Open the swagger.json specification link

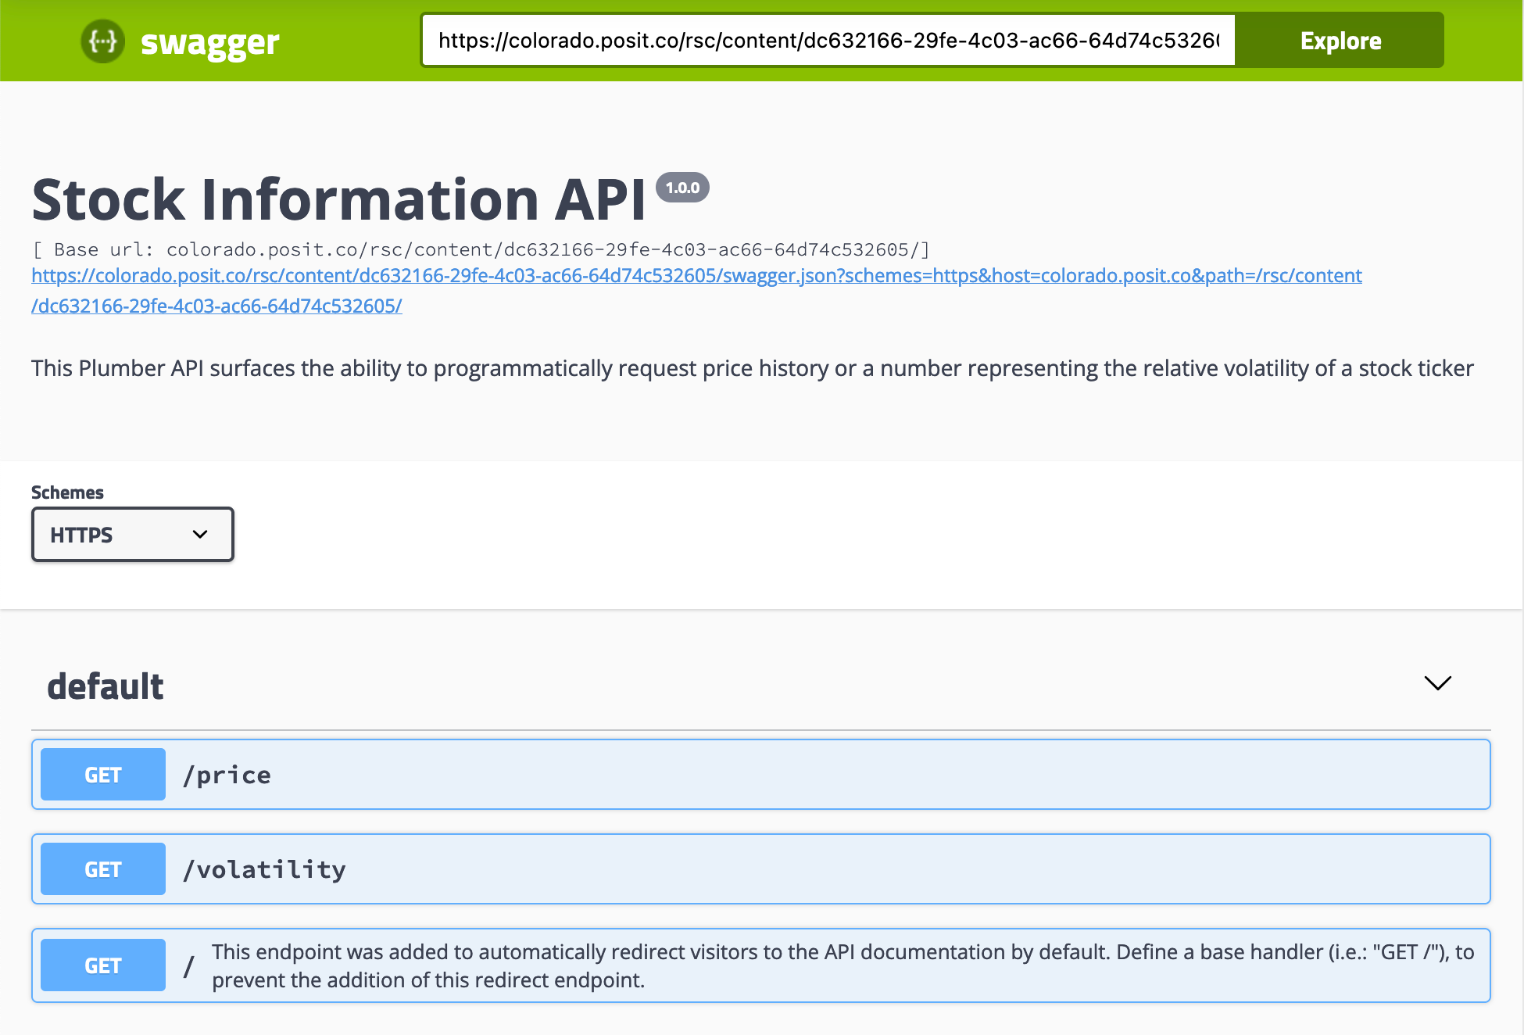[696, 275]
